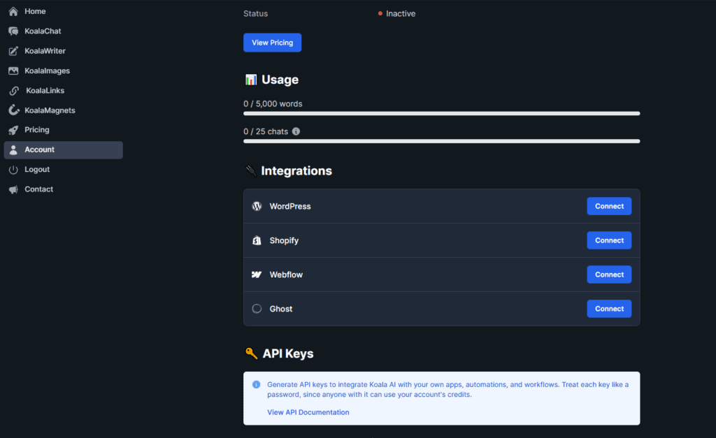Image resolution: width=716 pixels, height=438 pixels.
Task: Click the Account person icon
Action: coord(13,149)
